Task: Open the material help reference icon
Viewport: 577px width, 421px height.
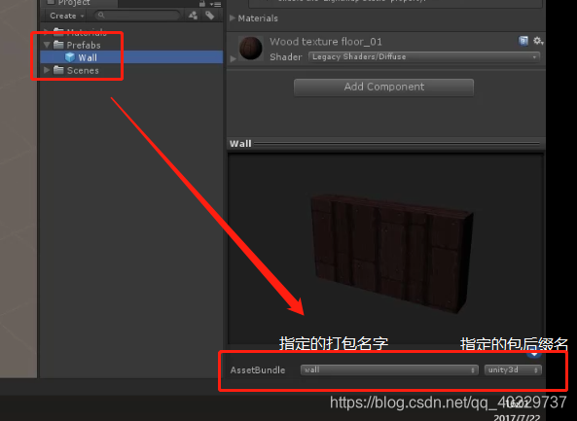Action: [523, 41]
